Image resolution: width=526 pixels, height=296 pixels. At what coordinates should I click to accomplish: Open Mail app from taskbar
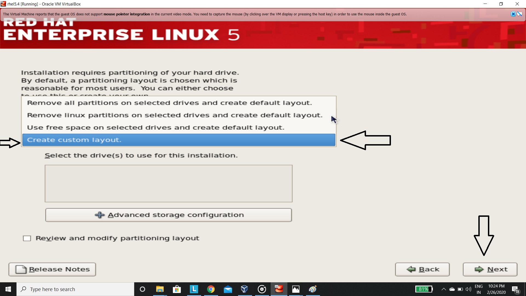click(228, 289)
